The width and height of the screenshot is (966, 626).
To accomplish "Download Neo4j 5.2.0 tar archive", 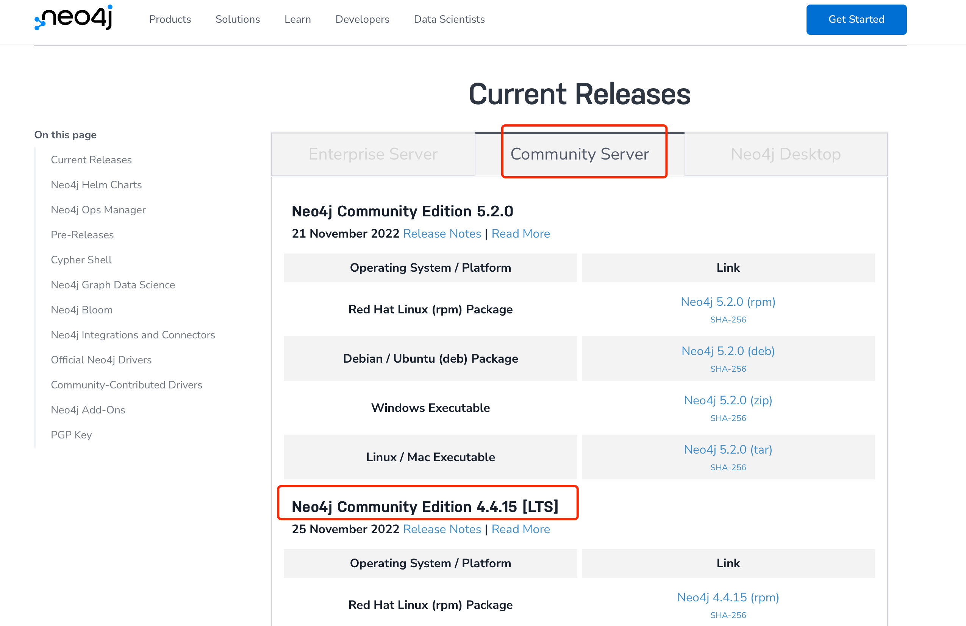I will (x=728, y=449).
